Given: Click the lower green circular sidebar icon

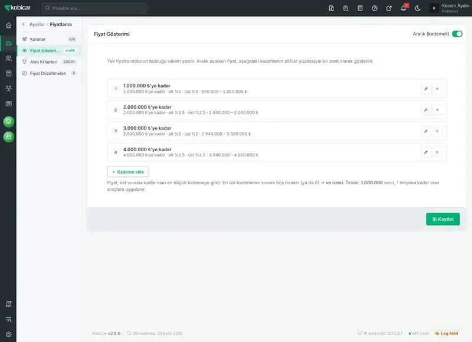Looking at the screenshot, I should click(x=9, y=137).
